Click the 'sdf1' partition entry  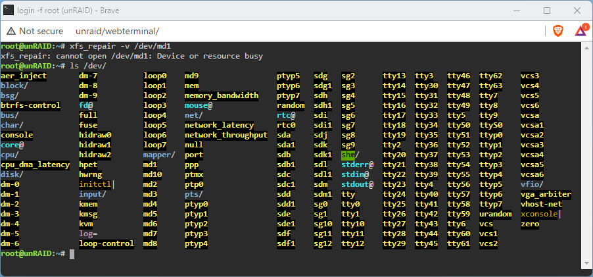286,243
